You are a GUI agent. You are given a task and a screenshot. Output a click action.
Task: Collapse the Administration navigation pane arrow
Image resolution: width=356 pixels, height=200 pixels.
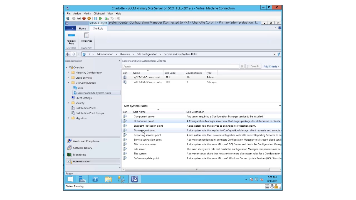point(119,61)
